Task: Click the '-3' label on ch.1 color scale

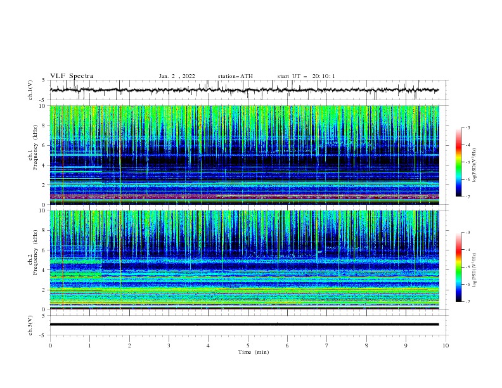Action: 468,128
